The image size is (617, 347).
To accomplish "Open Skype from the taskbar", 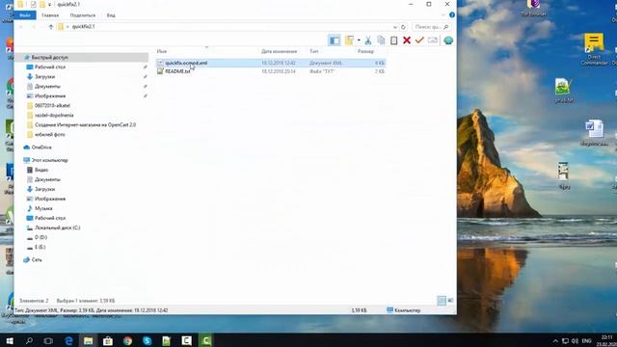I will pos(148,340).
